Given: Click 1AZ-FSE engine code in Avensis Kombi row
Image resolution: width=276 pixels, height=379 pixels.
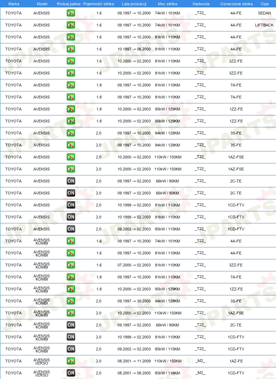Looking at the screenshot, I should click(236, 313).
